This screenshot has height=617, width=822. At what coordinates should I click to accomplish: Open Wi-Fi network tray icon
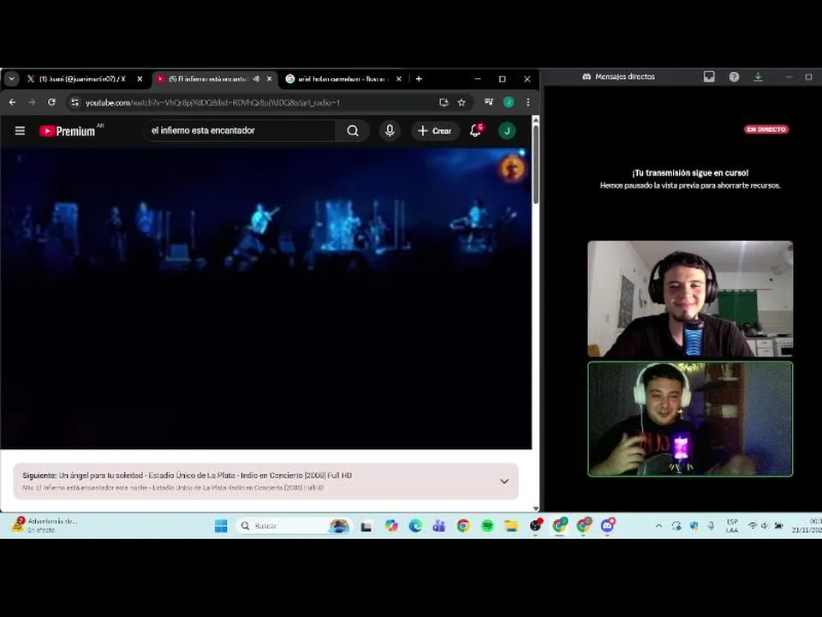(x=753, y=525)
